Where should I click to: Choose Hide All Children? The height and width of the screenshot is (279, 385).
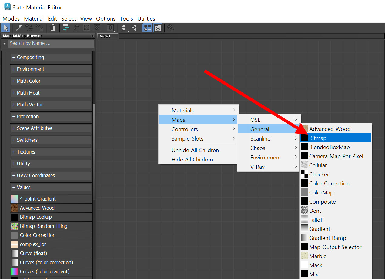pyautogui.click(x=199, y=160)
